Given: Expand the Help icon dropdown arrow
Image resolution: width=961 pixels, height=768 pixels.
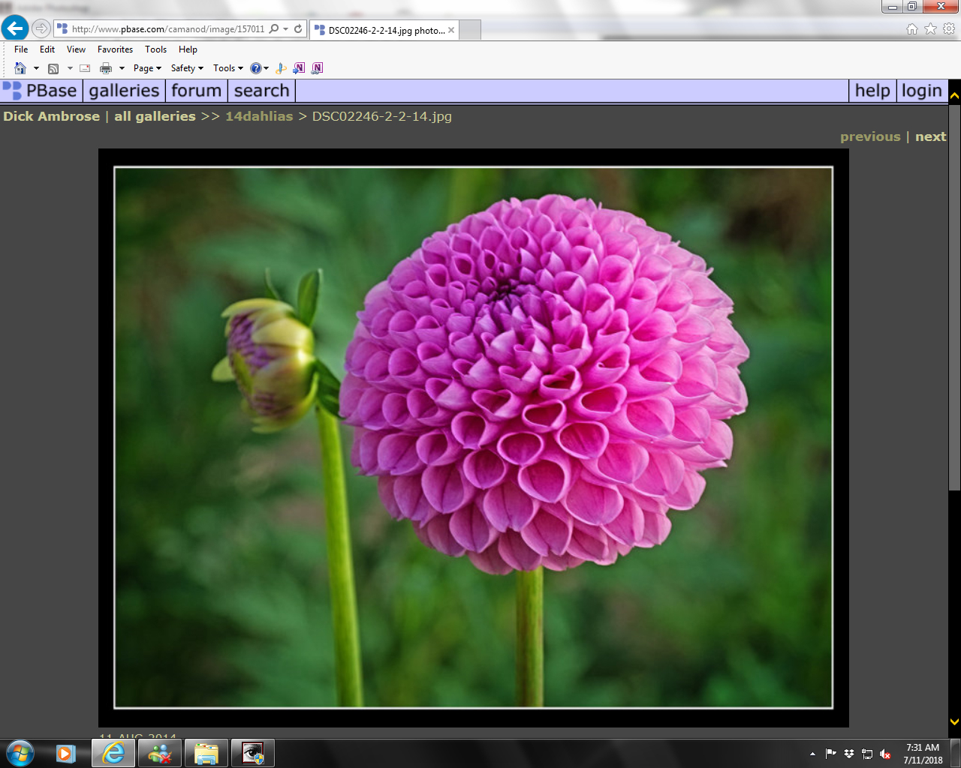Looking at the screenshot, I should tap(266, 68).
